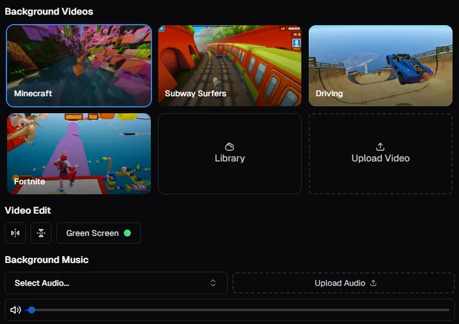
Task: Click the Upload Audio button
Action: (344, 283)
